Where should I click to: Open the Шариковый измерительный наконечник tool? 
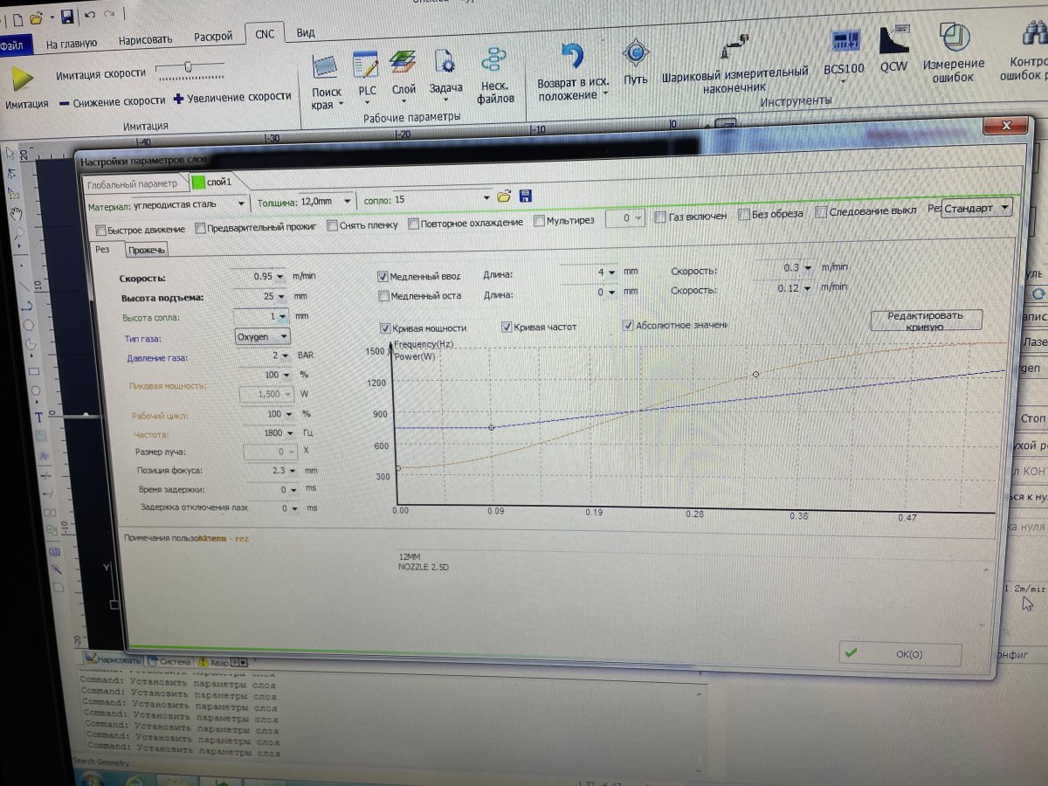coord(736,47)
